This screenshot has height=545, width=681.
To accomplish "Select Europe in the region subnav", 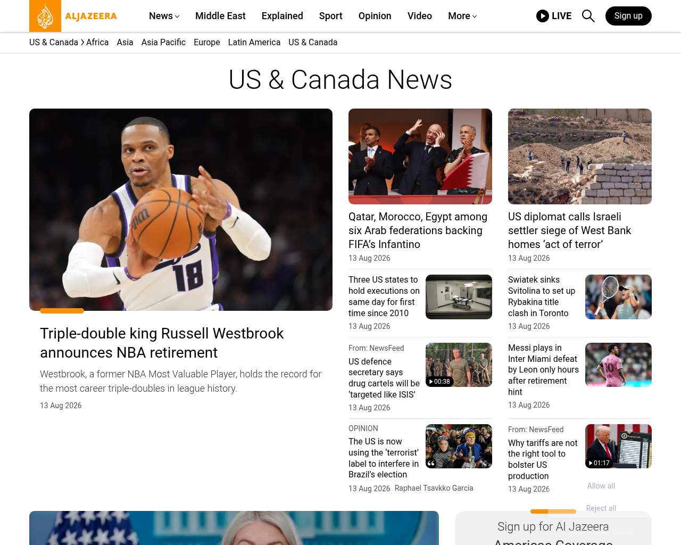I will [207, 43].
